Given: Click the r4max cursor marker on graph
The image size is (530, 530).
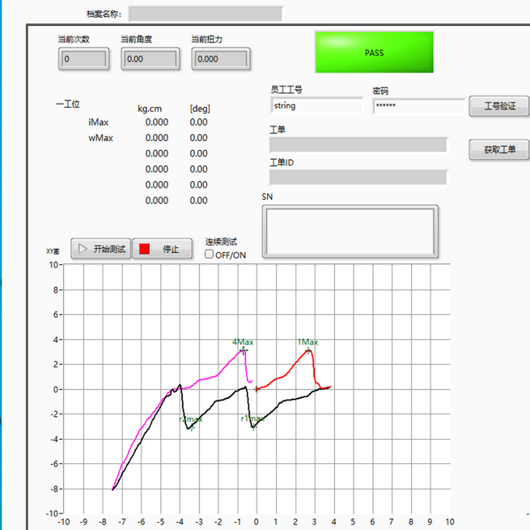Looking at the screenshot, I should 192,428.
